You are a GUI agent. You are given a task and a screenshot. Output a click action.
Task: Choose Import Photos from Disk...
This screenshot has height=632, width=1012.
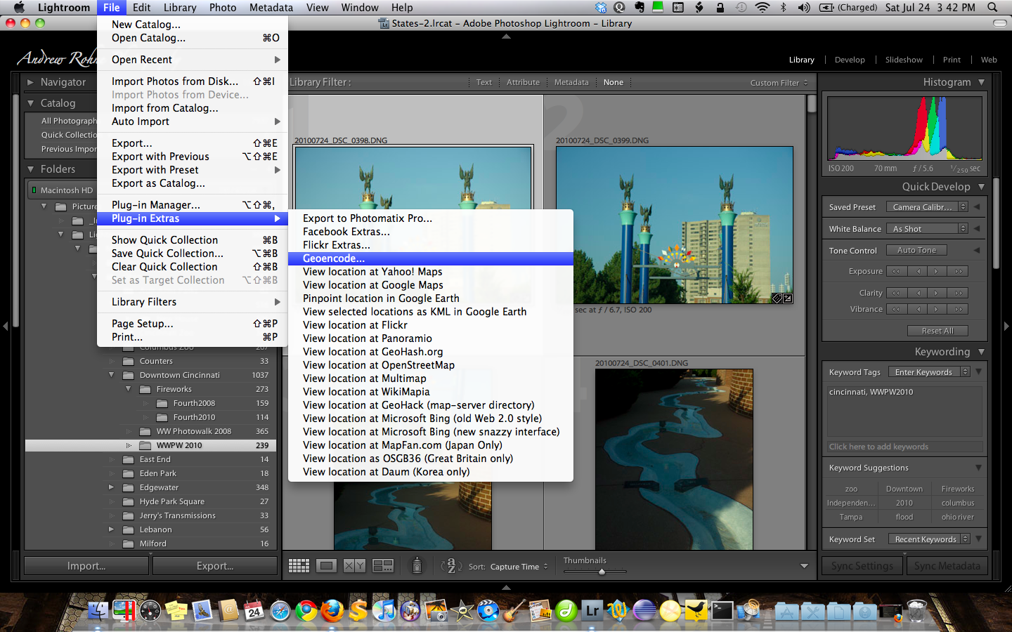[x=193, y=81]
